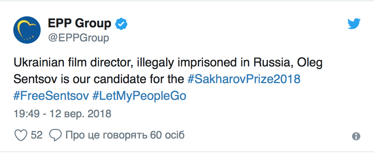Click the like count 52
Viewport: 374px width, 156px height.
pos(36,135)
